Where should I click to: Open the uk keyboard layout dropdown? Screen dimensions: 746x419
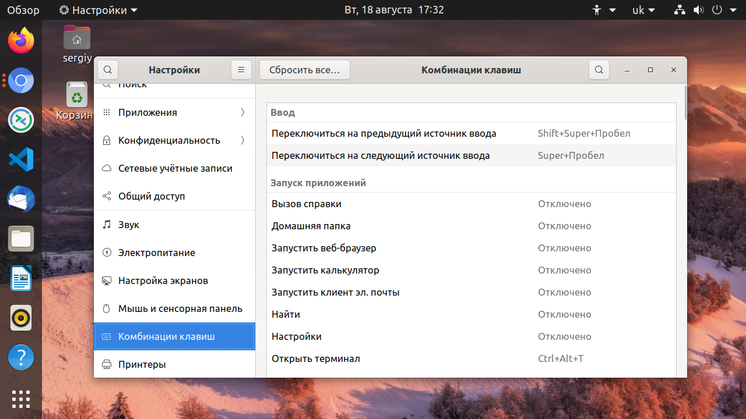tap(644, 10)
